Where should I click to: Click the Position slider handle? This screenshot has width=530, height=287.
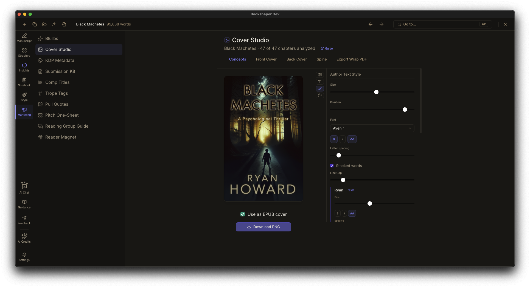coord(405,110)
